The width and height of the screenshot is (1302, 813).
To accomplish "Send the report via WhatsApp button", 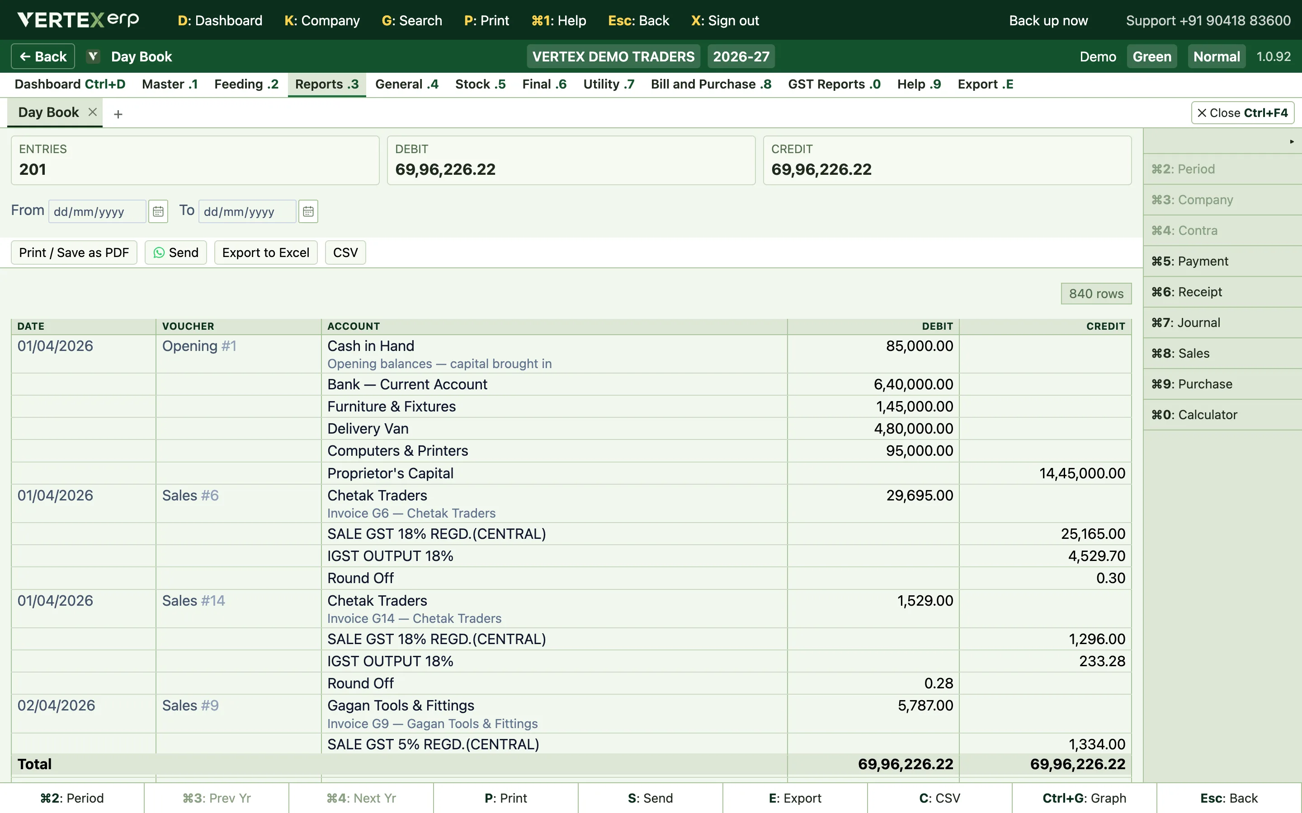I will coord(176,253).
